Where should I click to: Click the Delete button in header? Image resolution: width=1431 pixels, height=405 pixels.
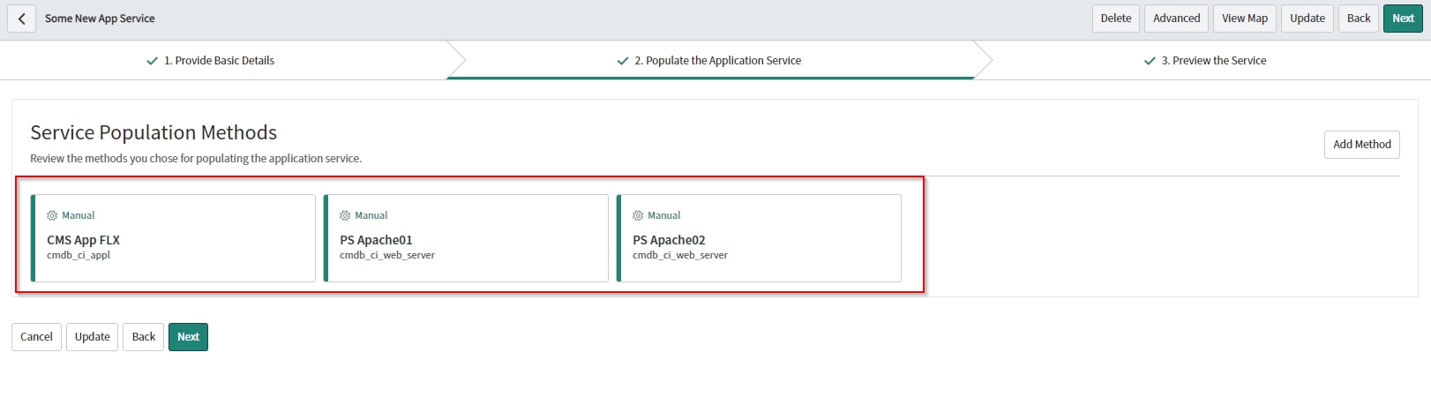(1116, 19)
